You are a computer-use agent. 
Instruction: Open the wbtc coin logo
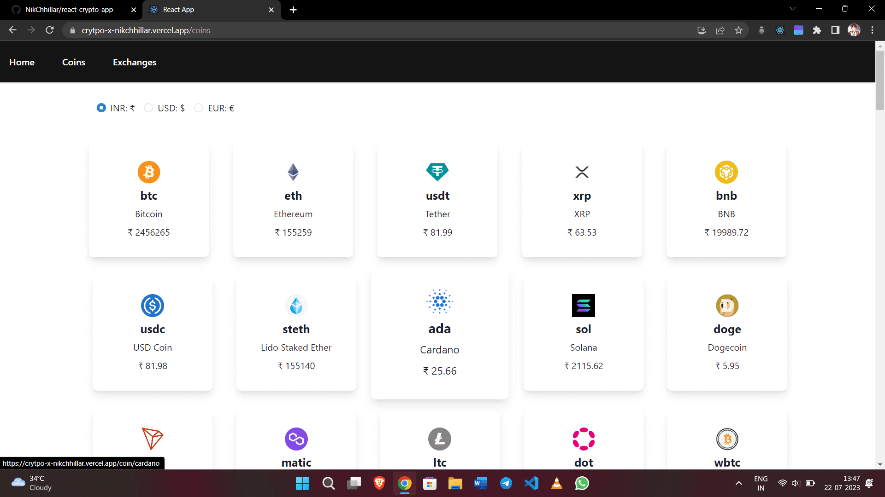point(727,439)
